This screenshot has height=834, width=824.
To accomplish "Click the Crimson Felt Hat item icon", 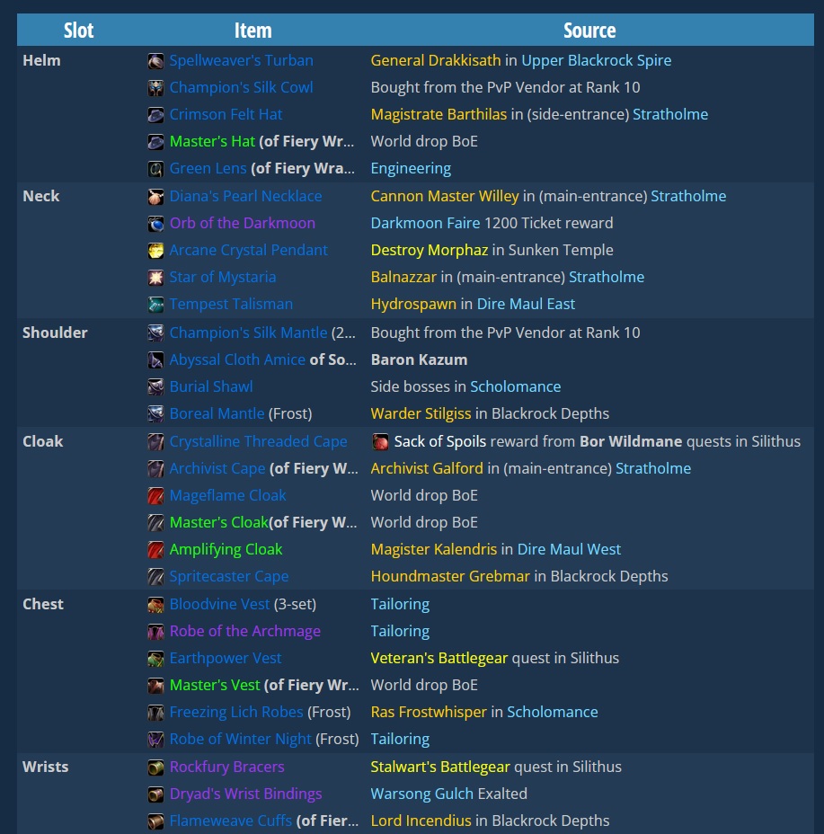I will (x=155, y=115).
